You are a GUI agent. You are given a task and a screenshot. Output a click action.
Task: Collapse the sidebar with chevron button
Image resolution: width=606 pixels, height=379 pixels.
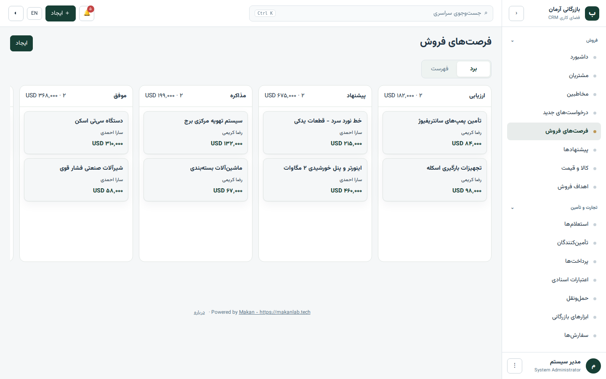(x=516, y=13)
